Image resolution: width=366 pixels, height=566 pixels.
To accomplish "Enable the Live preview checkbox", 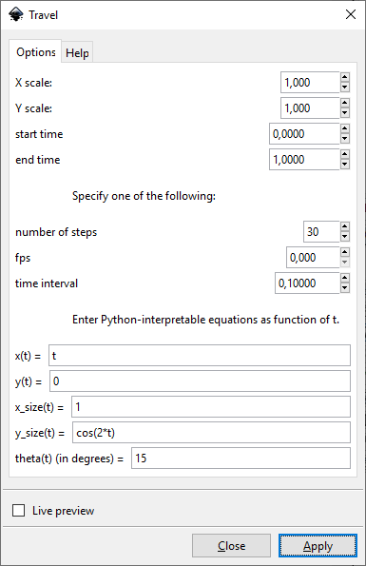I will click(18, 511).
